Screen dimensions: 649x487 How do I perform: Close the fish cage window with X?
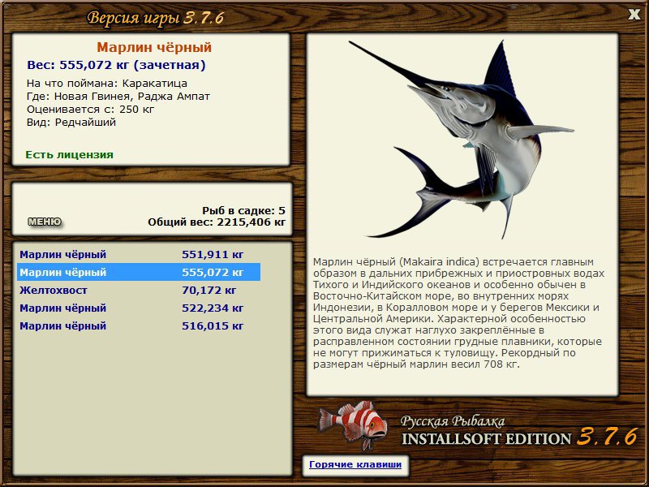634,15
